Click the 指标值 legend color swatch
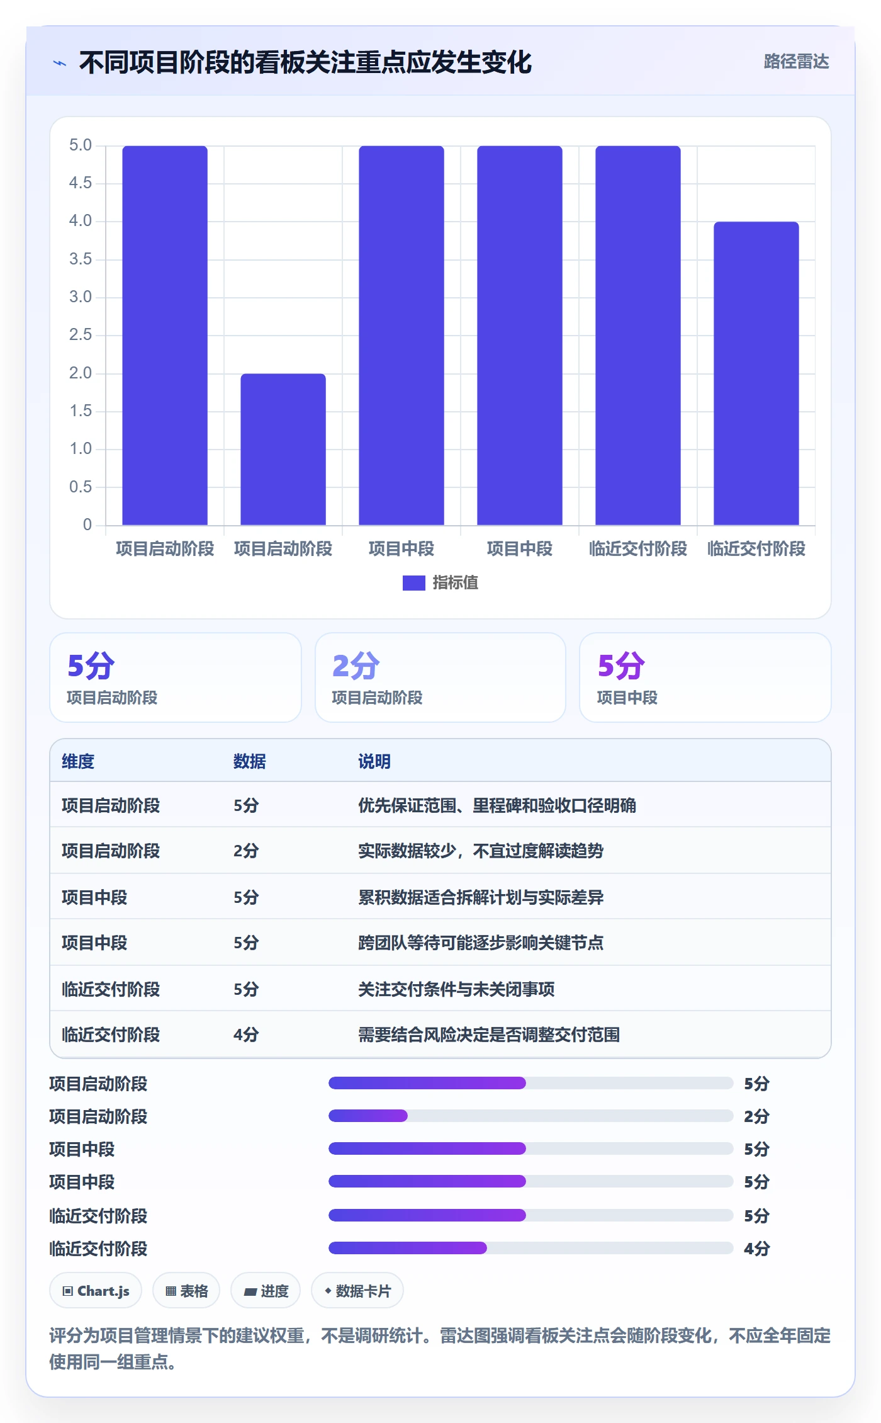 coord(414,583)
